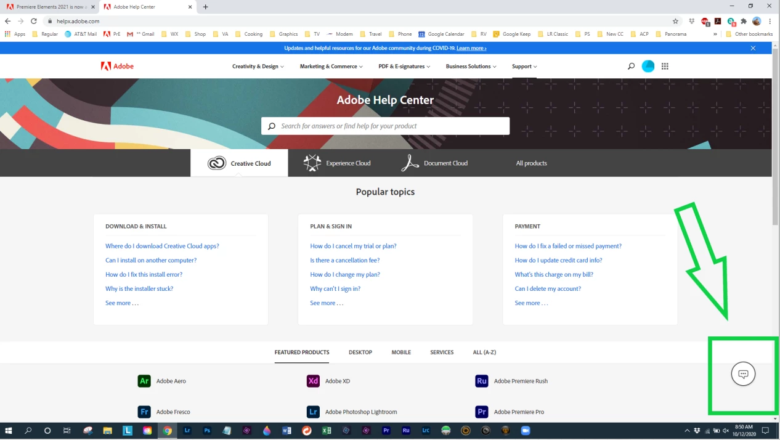Switch to the All (A-Z) products tab
The width and height of the screenshot is (780, 440).
pos(484,352)
